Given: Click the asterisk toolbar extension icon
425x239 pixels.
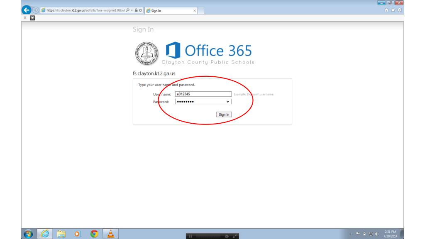Looking at the screenshot, I should click(x=32, y=18).
